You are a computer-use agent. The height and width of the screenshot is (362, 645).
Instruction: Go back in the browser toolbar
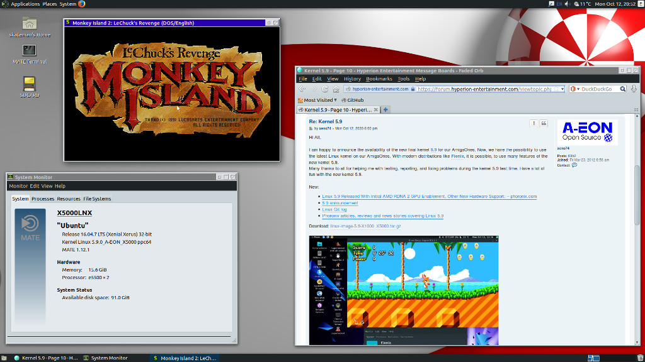[302, 89]
